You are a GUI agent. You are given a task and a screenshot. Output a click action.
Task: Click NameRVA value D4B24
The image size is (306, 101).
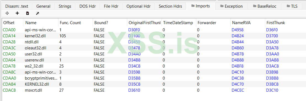[x=238, y=36]
